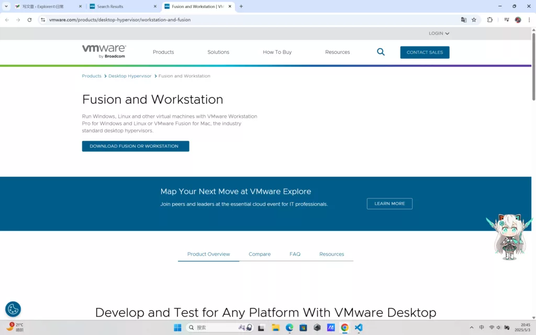This screenshot has width=536, height=335.
Task: Open the new tab plus button
Action: pos(241,6)
